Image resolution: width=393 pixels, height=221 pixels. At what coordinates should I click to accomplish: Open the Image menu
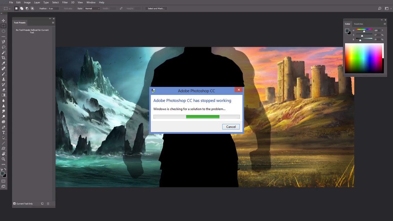(x=27, y=2)
